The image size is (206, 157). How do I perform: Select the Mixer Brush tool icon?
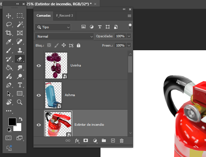[x=9, y=76]
